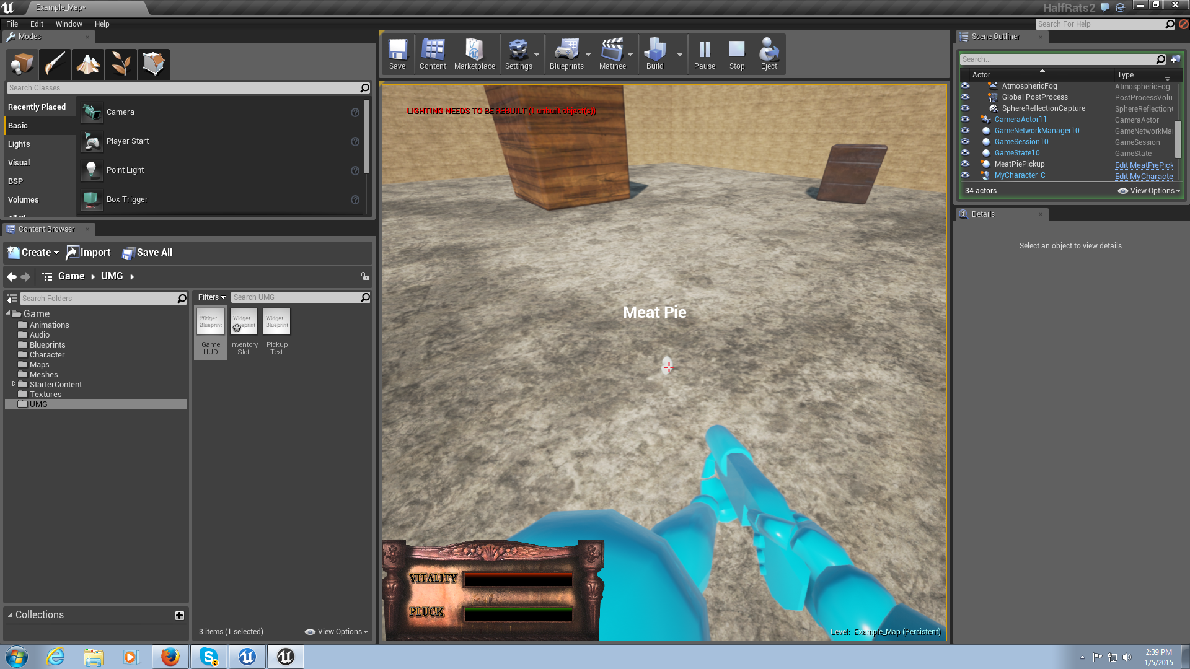
Task: Click the Player Start actor icon
Action: [92, 141]
